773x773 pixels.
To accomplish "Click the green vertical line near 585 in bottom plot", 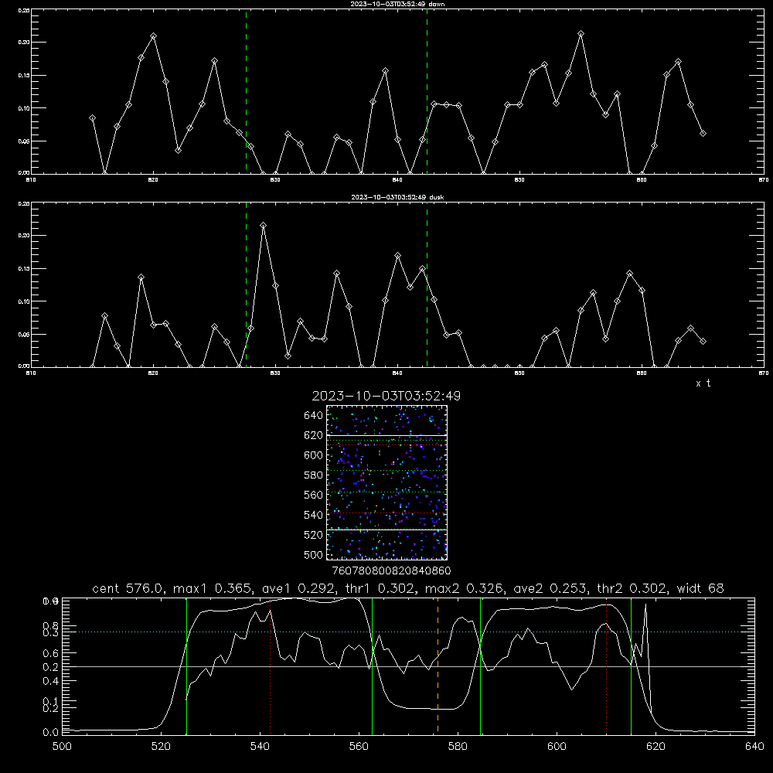I will pos(480,666).
